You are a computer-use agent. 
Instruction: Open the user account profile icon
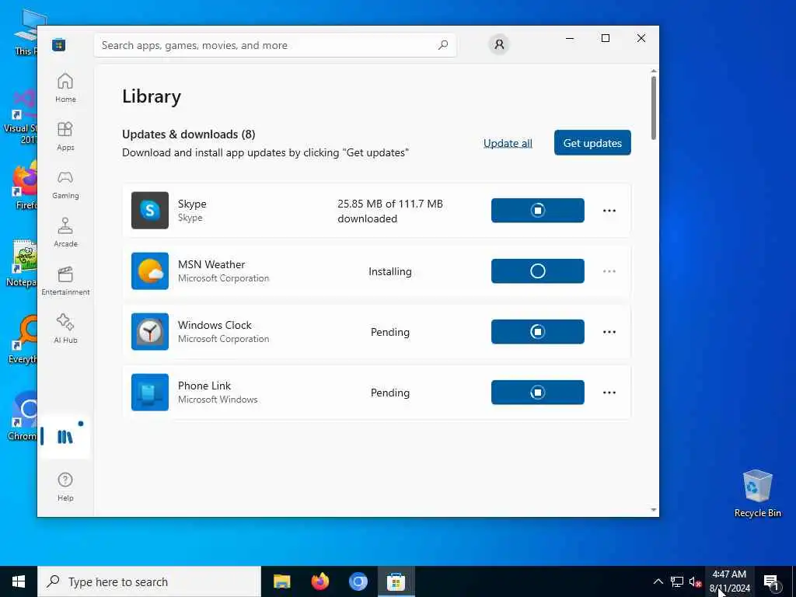click(x=499, y=44)
